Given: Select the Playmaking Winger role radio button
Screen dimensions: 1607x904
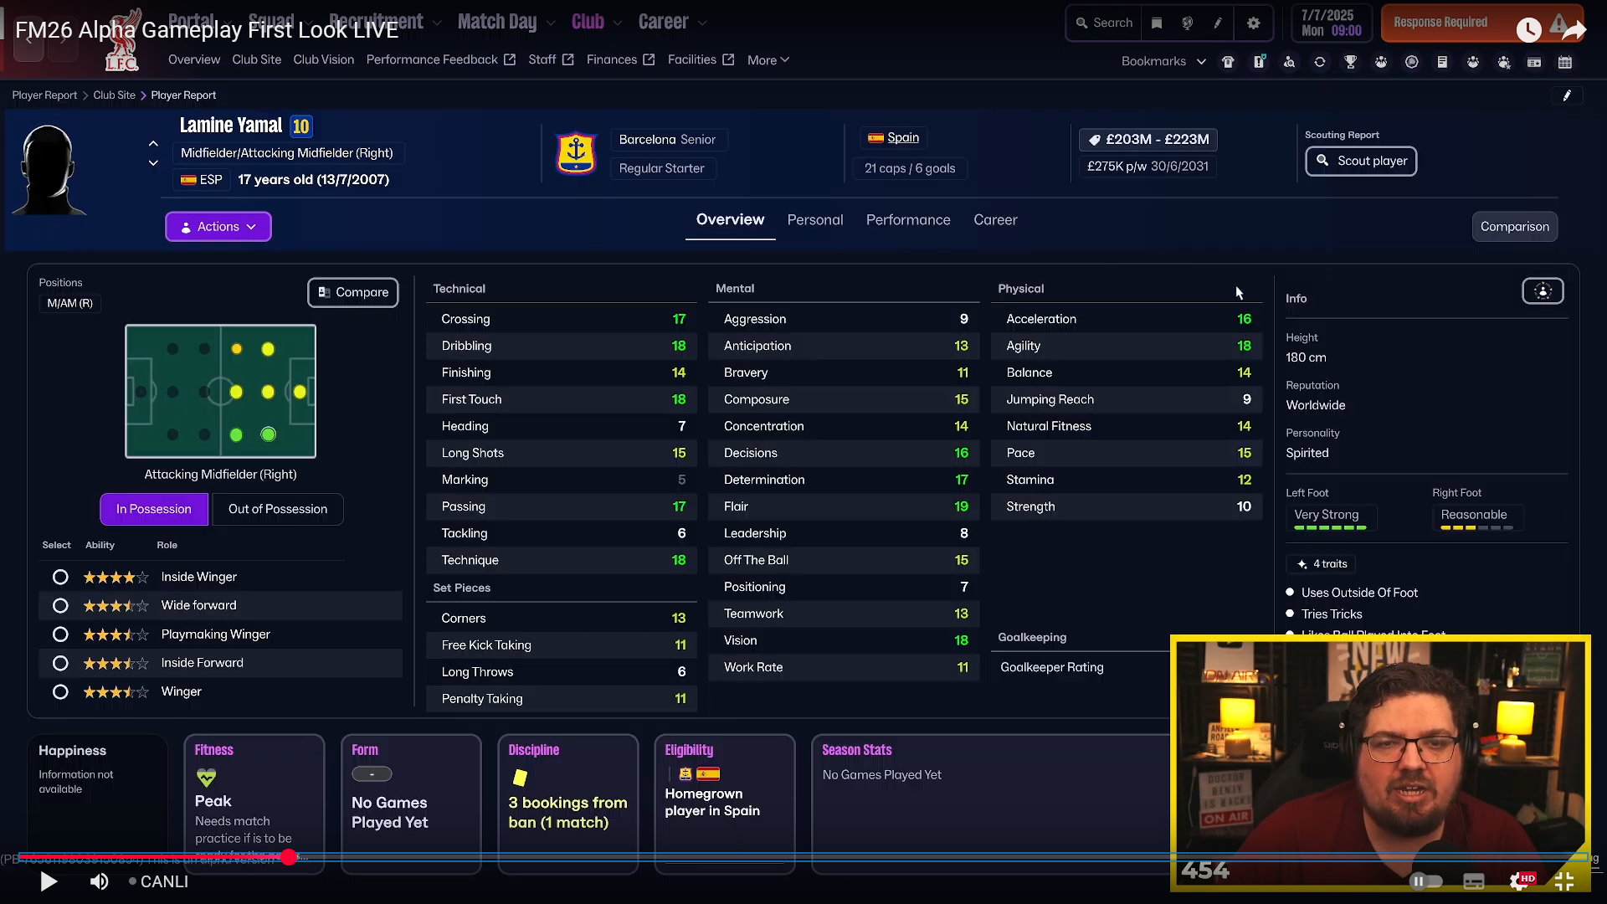Looking at the screenshot, I should click(x=60, y=634).
